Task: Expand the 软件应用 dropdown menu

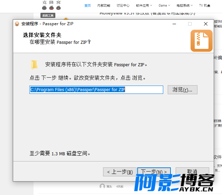Action: pyautogui.click(x=144, y=6)
